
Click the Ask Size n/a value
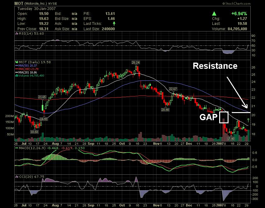pyautogui.click(x=75, y=29)
